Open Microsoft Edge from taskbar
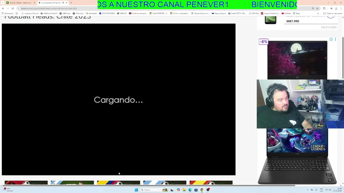The image size is (344, 193). coord(190,190)
